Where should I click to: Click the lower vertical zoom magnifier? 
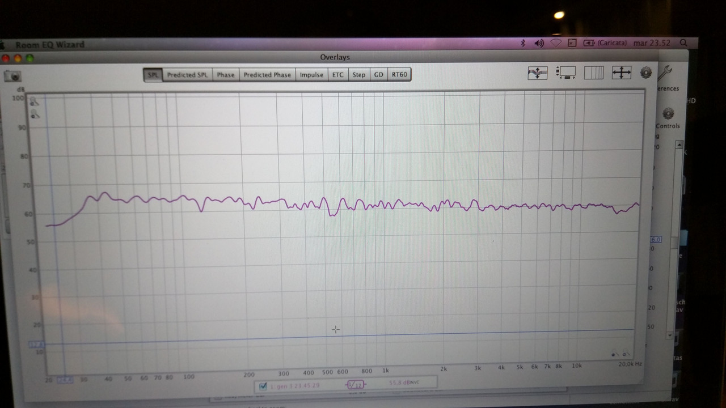35,115
